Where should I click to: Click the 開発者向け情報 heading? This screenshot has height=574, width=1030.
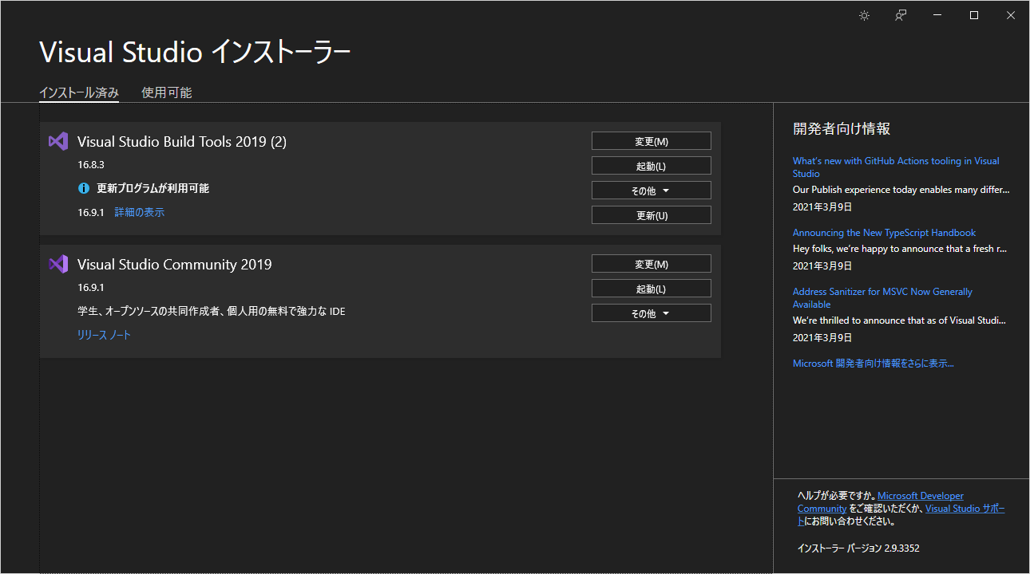(x=842, y=129)
